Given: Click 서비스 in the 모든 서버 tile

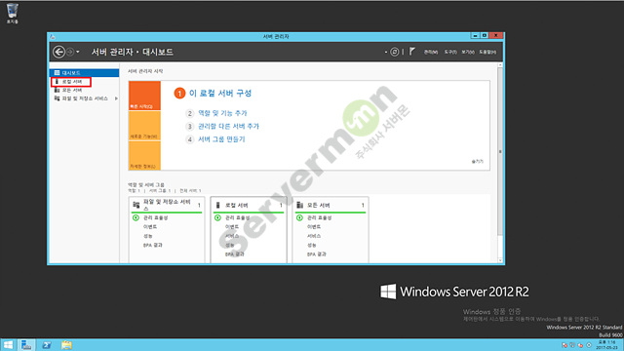Looking at the screenshot, I should point(314,236).
